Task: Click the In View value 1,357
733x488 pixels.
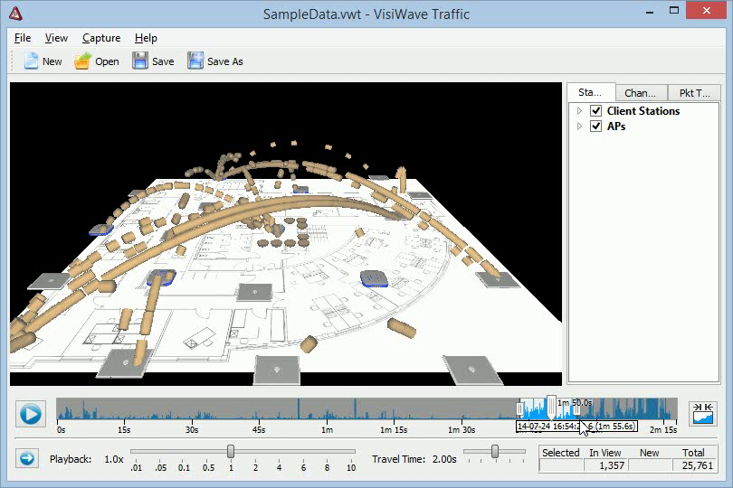Action: [x=604, y=465]
